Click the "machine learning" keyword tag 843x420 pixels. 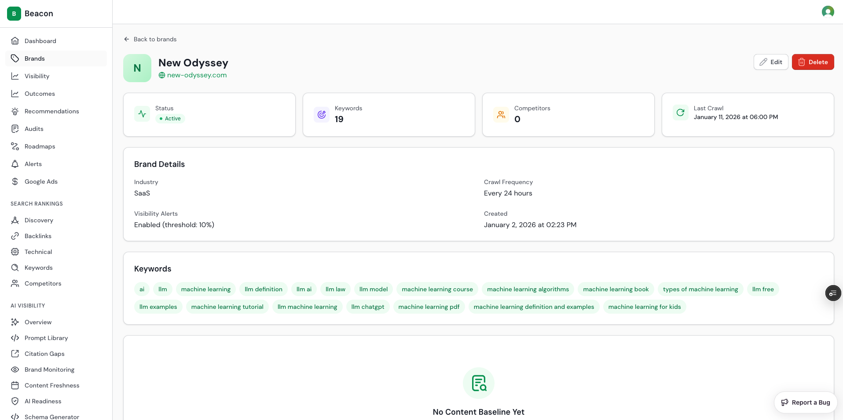coord(206,289)
